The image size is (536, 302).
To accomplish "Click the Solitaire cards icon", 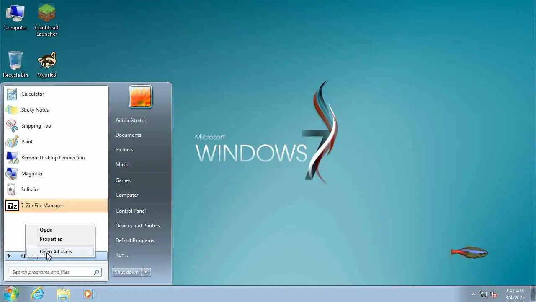I will tap(12, 190).
